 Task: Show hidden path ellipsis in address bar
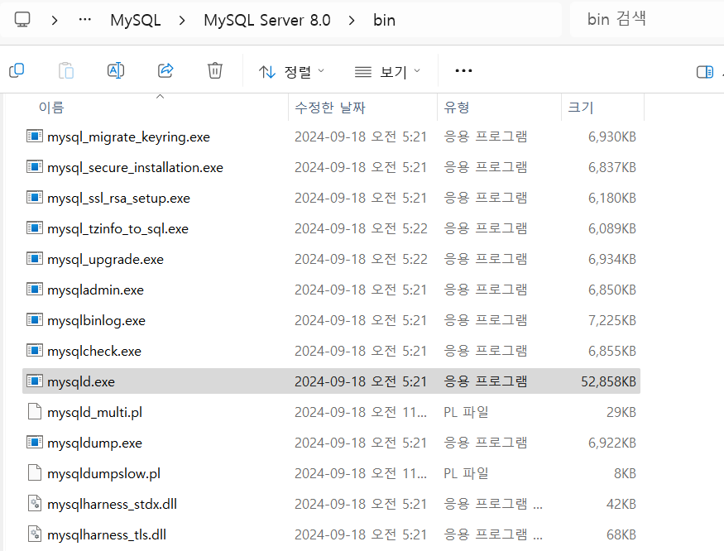point(85,20)
